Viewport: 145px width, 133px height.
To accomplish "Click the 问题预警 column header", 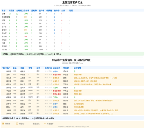I will (77, 68).
